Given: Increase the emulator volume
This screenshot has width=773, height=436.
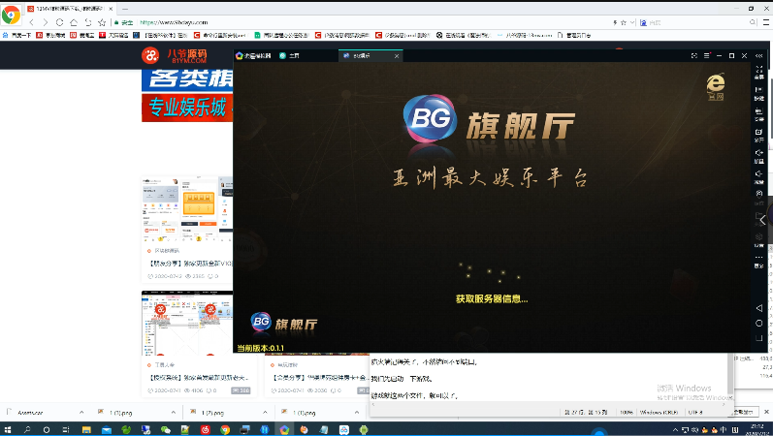Looking at the screenshot, I should point(759,155).
